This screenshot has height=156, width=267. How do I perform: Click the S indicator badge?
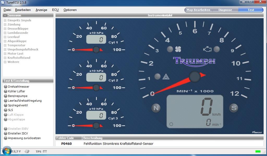point(234,108)
